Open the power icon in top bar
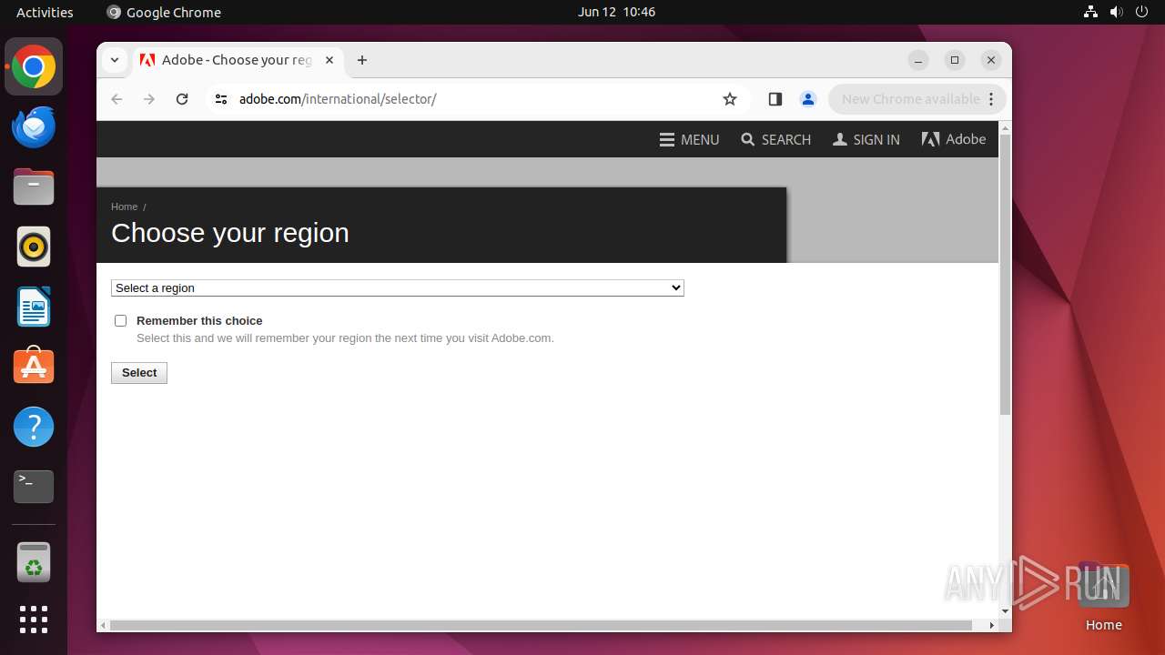This screenshot has height=655, width=1165. tap(1141, 12)
